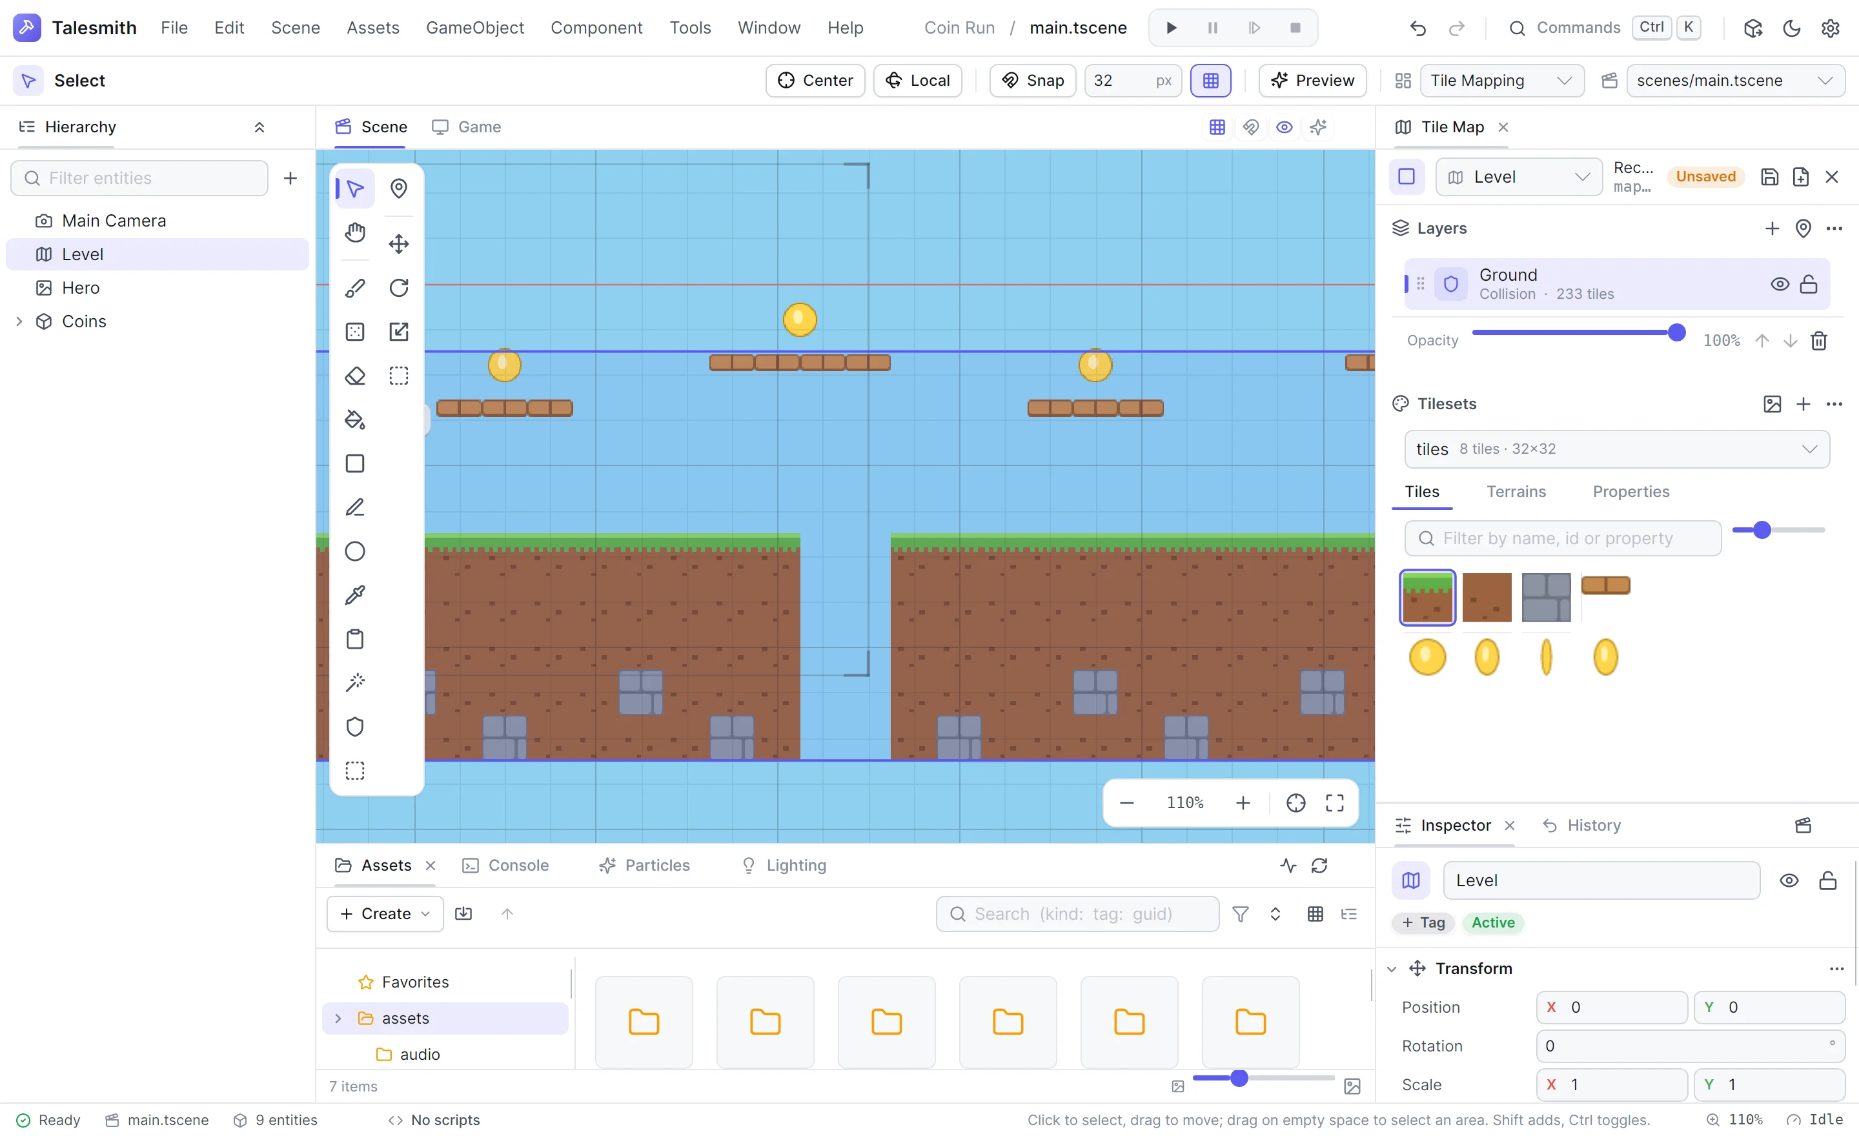Screen dimensions: 1859x1136
Task: Switch to the Terrains tab
Action: [1516, 492]
